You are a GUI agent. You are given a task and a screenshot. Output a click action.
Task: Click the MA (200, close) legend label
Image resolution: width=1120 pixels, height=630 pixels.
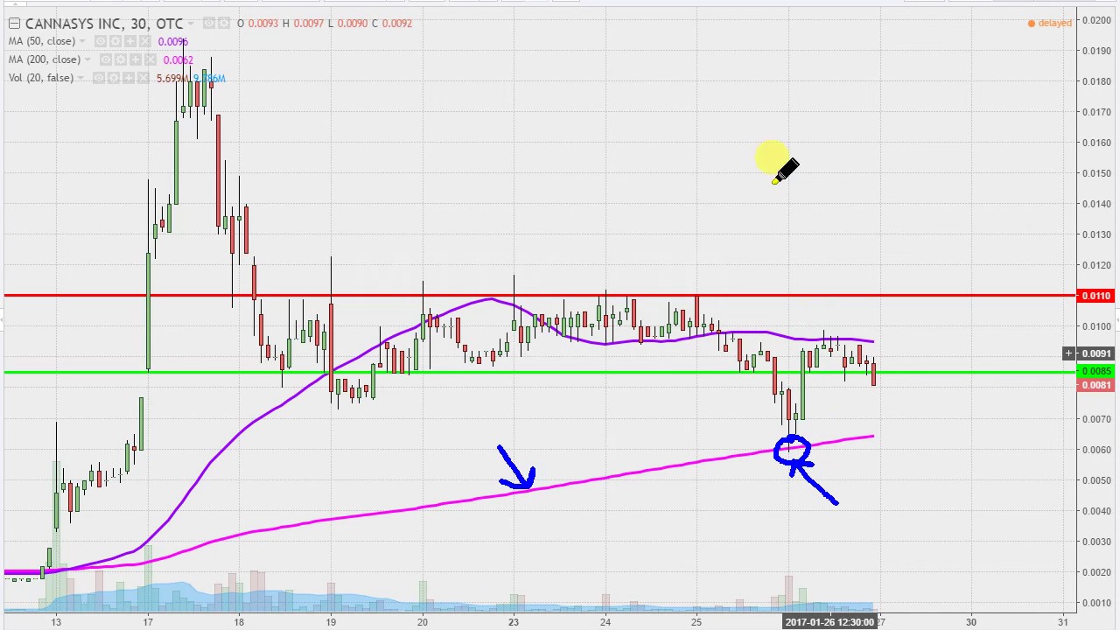(x=45, y=59)
